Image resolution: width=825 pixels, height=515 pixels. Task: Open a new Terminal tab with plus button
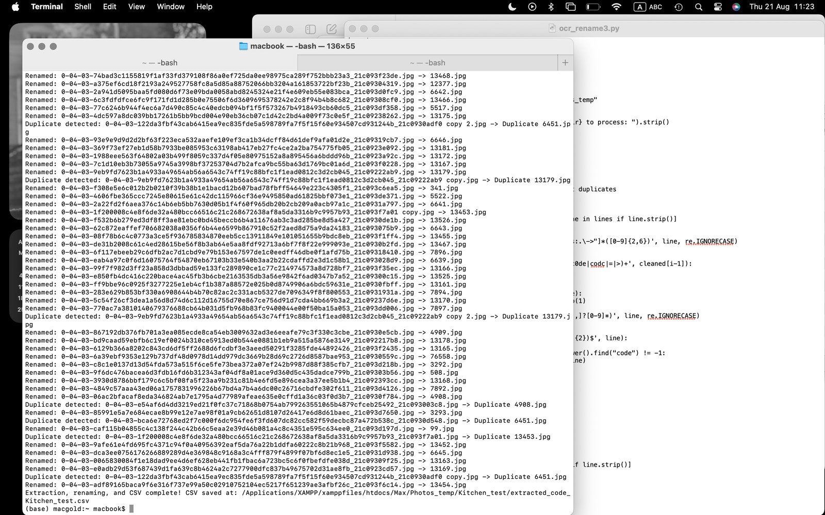[565, 62]
